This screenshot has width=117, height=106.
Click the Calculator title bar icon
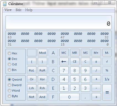click(5, 4)
